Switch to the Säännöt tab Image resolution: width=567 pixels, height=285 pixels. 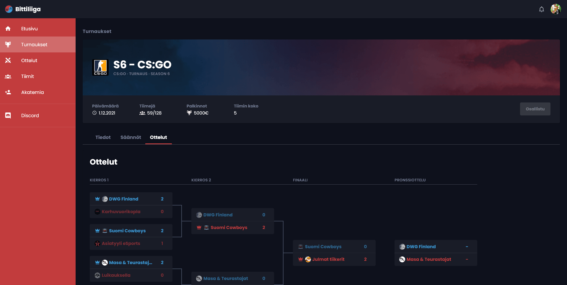(131, 137)
